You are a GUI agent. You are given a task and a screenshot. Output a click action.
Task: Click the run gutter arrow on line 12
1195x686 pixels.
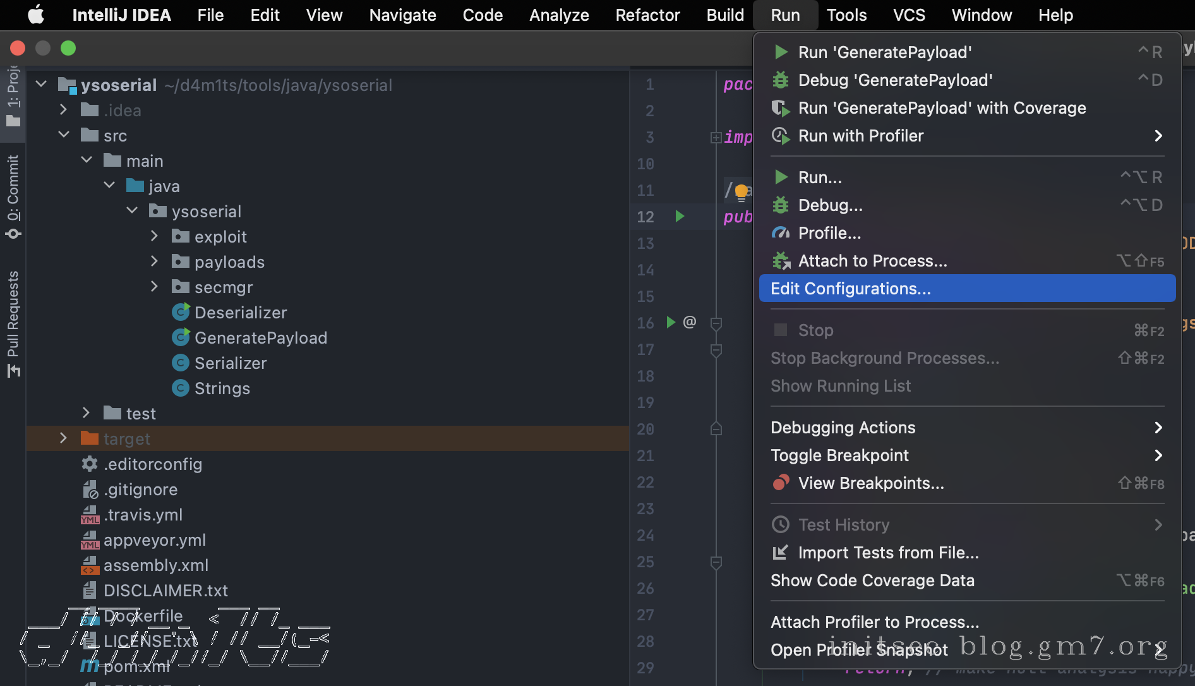(x=680, y=217)
